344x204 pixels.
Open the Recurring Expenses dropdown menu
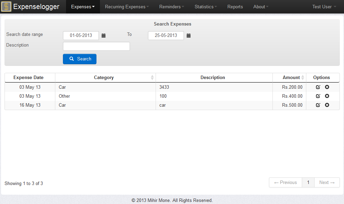pos(126,7)
